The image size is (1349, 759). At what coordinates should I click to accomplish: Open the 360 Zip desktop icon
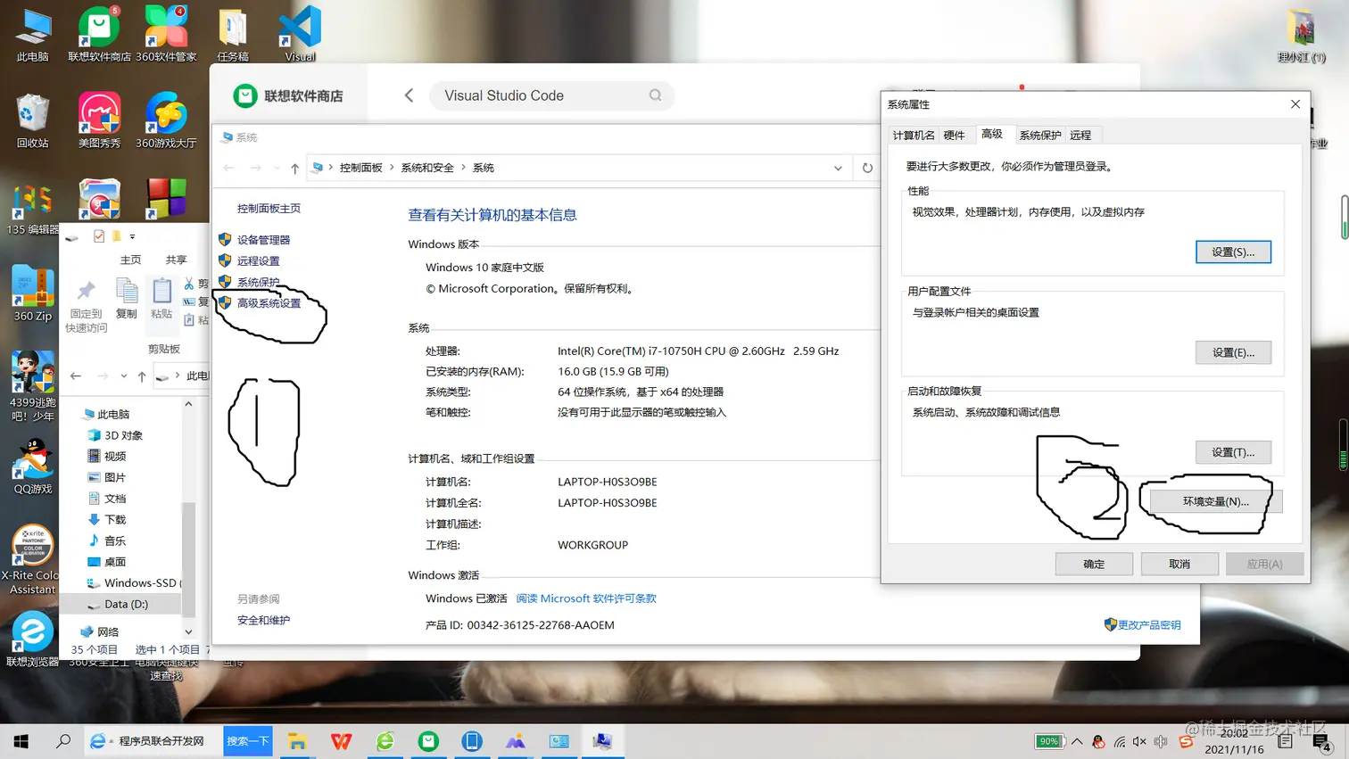pos(33,293)
